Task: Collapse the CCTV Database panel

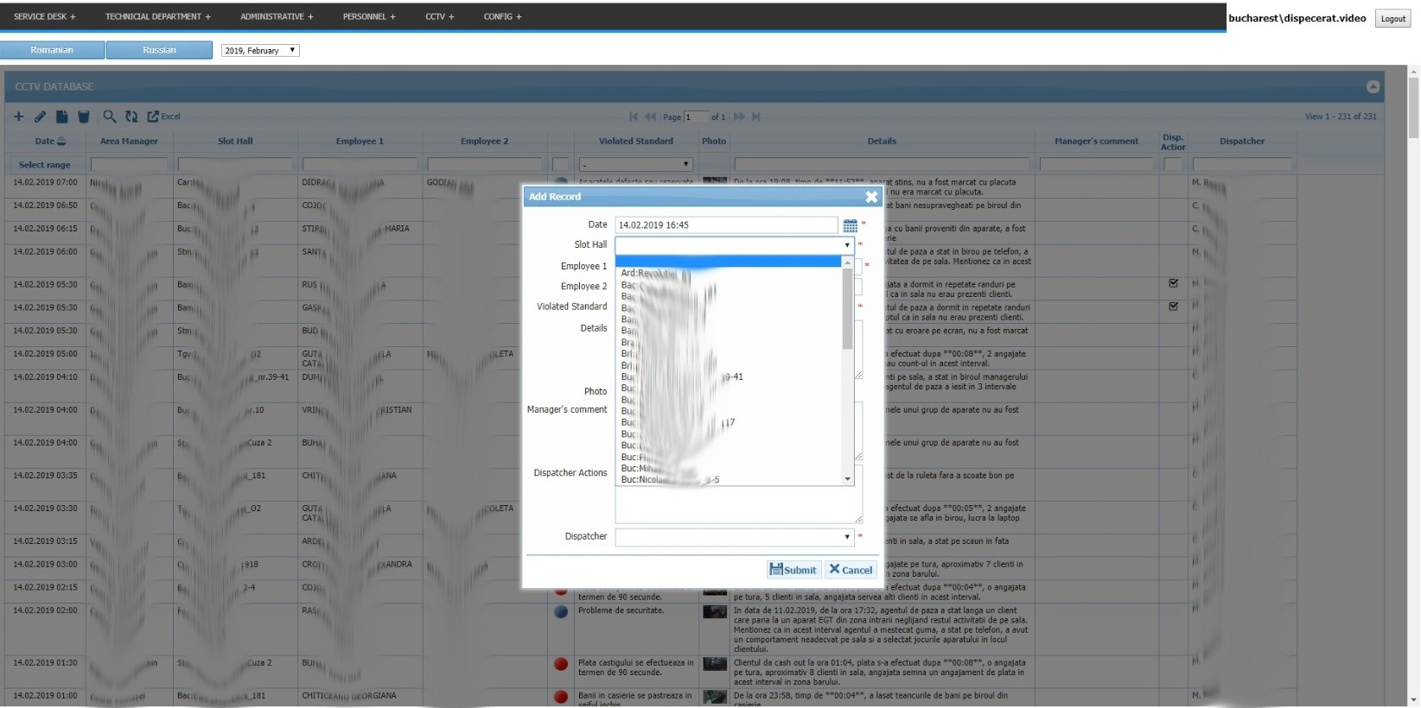Action: pyautogui.click(x=1373, y=86)
